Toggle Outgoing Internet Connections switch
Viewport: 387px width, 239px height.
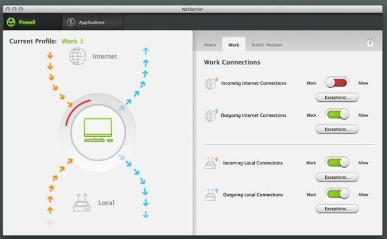click(337, 115)
